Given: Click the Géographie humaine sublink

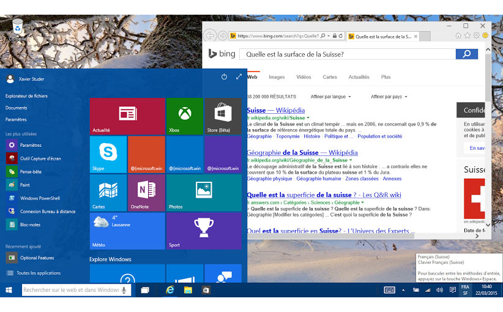Looking at the screenshot, I should (x=319, y=179).
